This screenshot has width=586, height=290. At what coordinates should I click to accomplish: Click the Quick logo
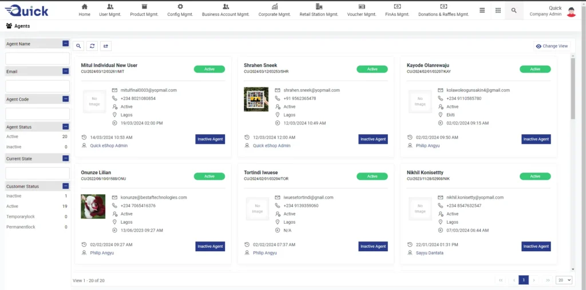26,10
